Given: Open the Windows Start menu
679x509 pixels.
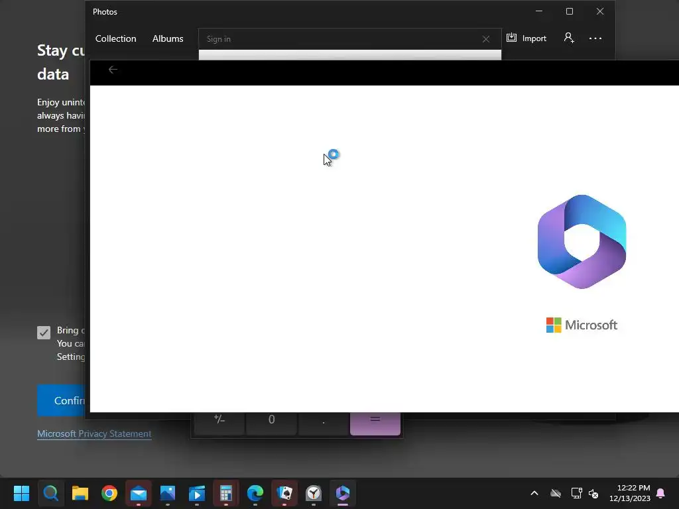Looking at the screenshot, I should (x=21, y=493).
